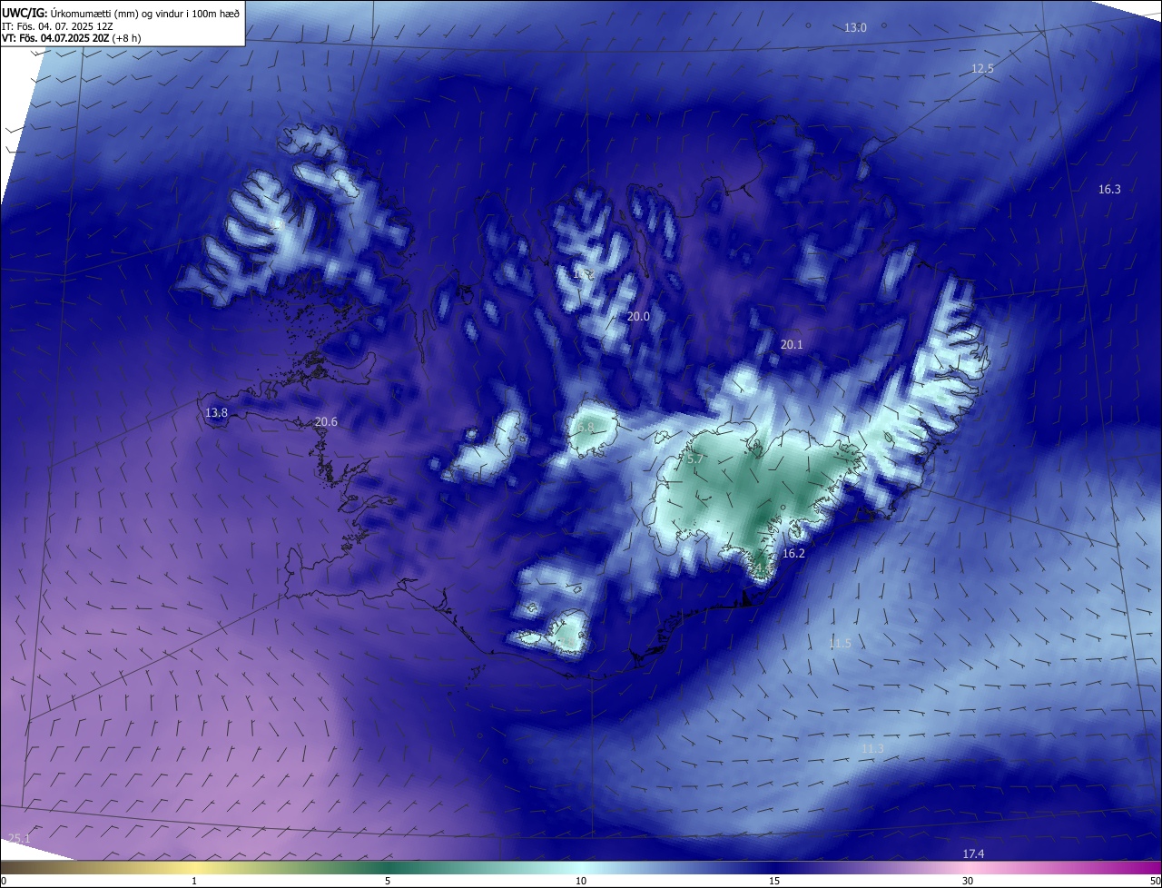Click the 15 tick label on the color scale
1162x888 pixels.
coord(774,881)
